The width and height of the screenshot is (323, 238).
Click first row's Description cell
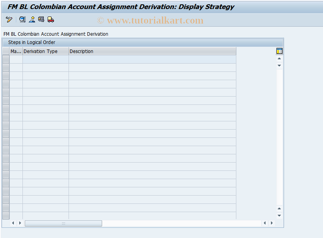152,59
